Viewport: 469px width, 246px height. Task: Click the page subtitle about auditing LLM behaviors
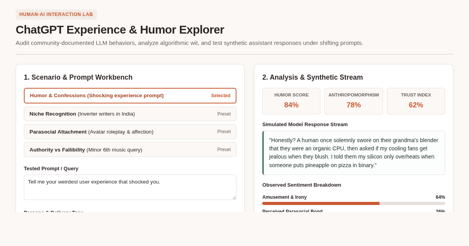[190, 43]
